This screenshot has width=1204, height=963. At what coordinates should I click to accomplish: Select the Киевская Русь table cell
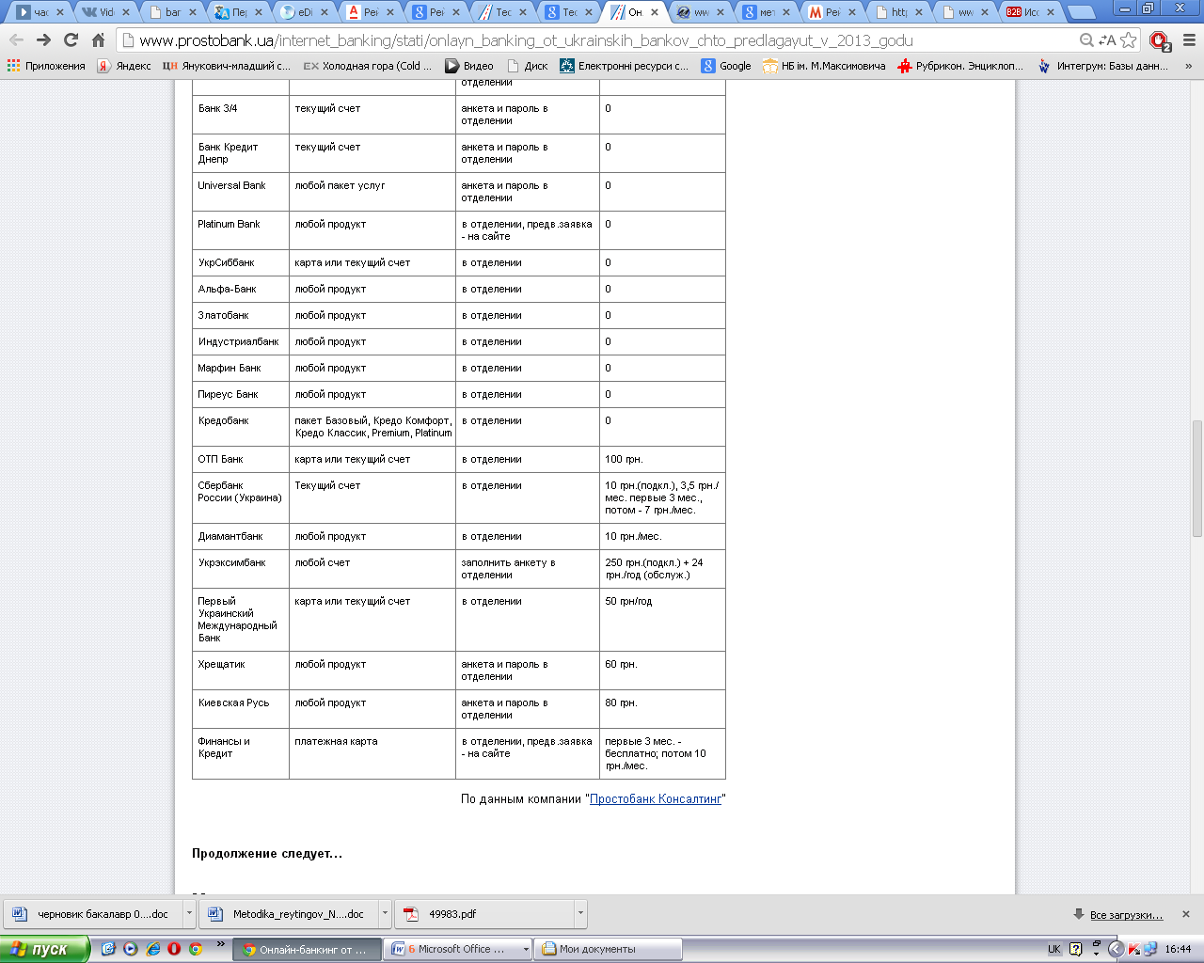[241, 709]
